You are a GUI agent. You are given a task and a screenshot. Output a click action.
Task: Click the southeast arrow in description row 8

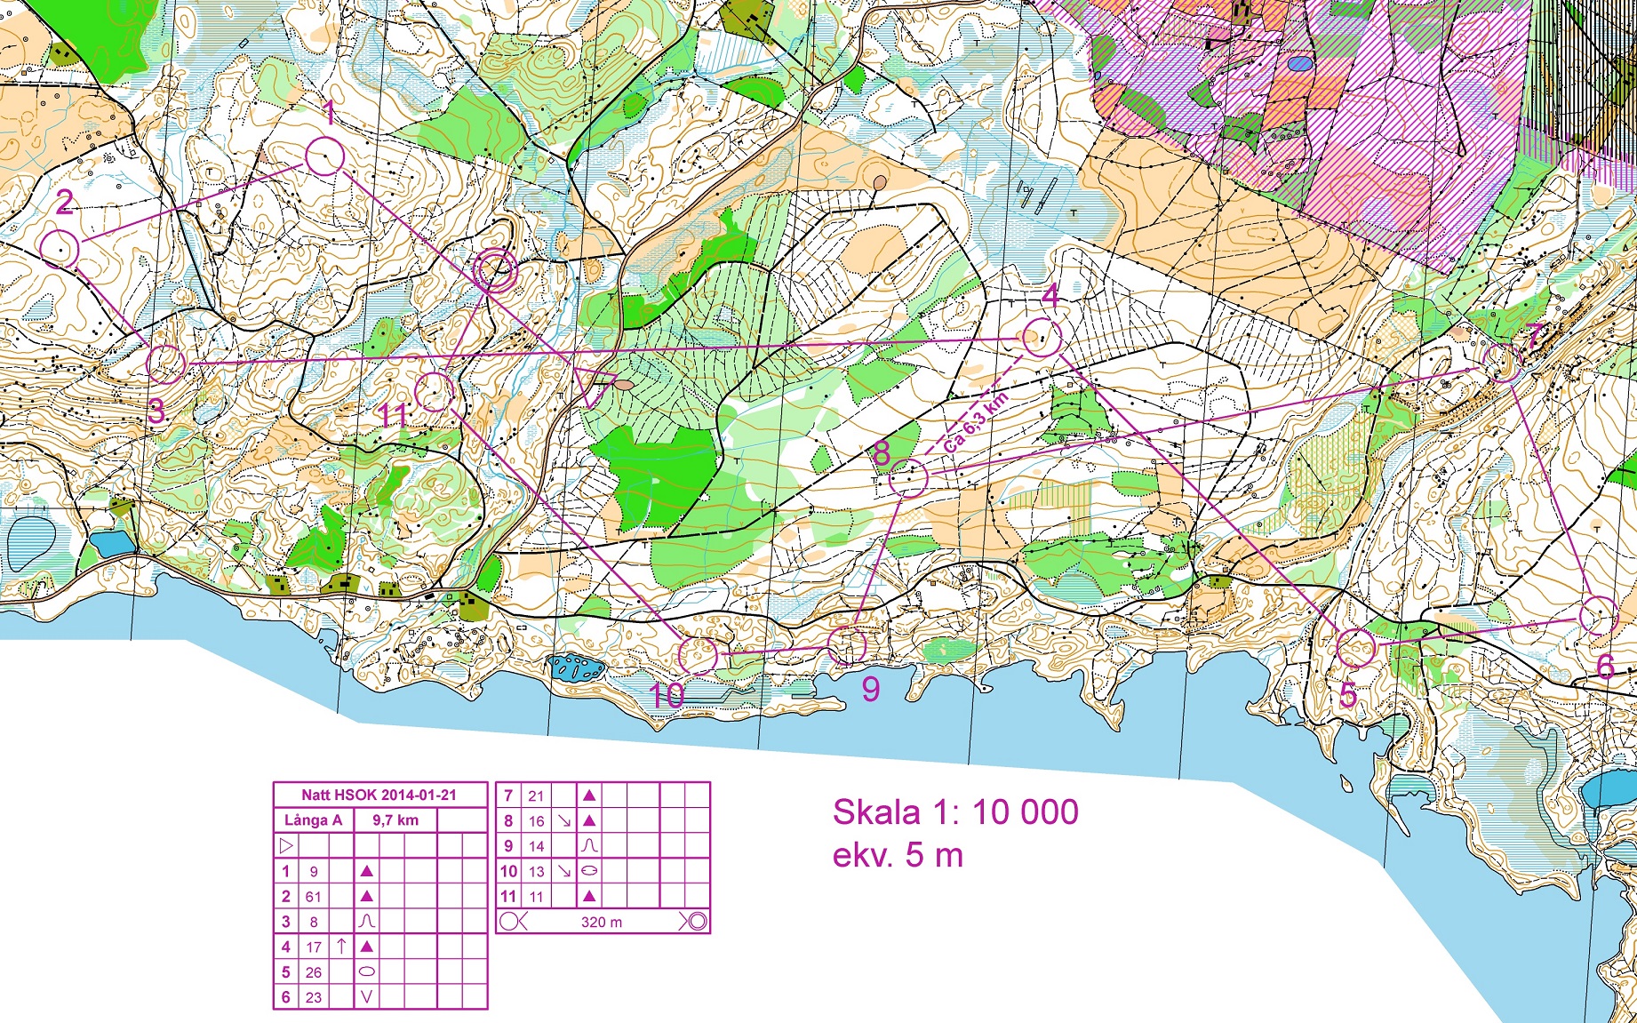click(x=563, y=821)
